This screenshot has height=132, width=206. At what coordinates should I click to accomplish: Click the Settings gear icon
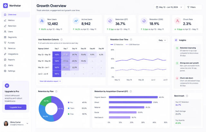click(5, 71)
